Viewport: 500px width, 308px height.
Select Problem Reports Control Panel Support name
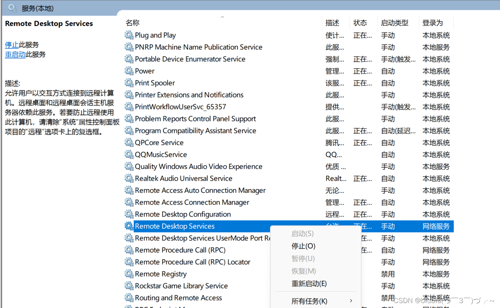click(196, 119)
